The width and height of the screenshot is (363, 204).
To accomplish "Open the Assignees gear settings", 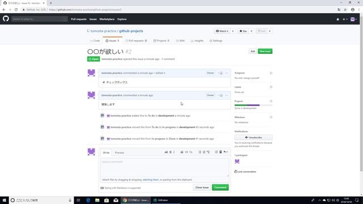I will pos(271,73).
